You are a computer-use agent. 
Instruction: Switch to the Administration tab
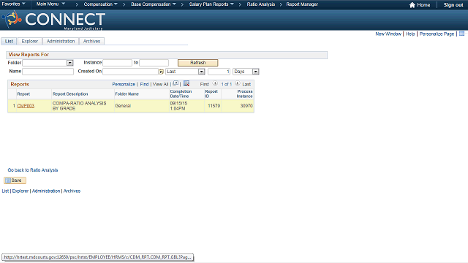(x=61, y=41)
